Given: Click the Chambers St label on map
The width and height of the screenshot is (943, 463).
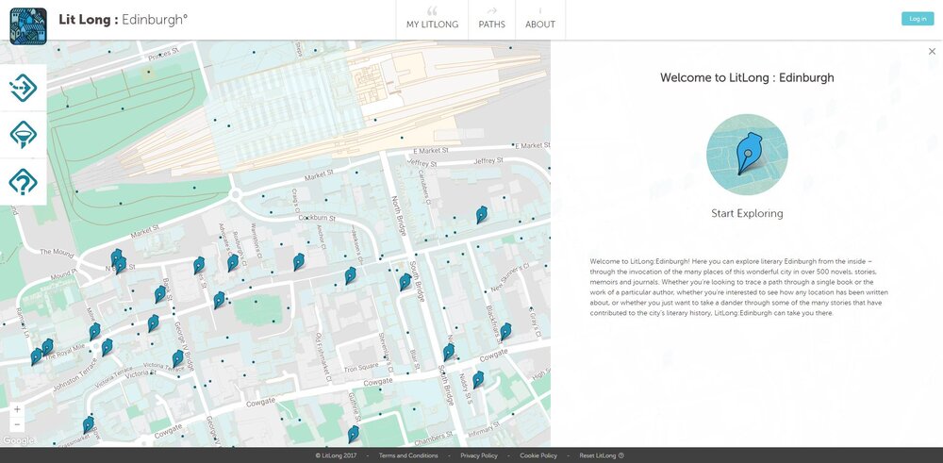Looking at the screenshot, I should [x=433, y=438].
